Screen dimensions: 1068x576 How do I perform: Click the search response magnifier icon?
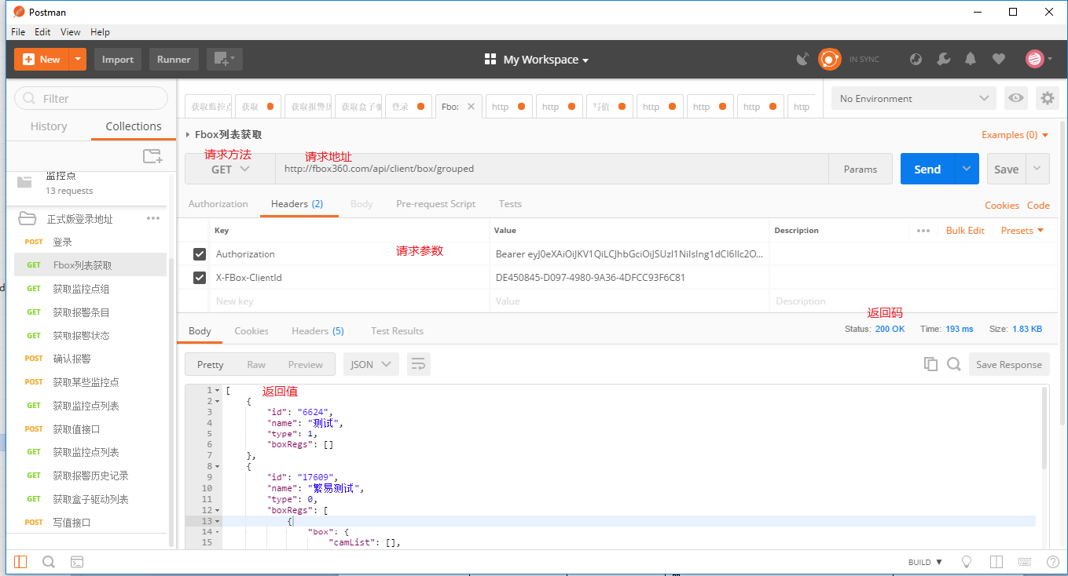click(954, 364)
